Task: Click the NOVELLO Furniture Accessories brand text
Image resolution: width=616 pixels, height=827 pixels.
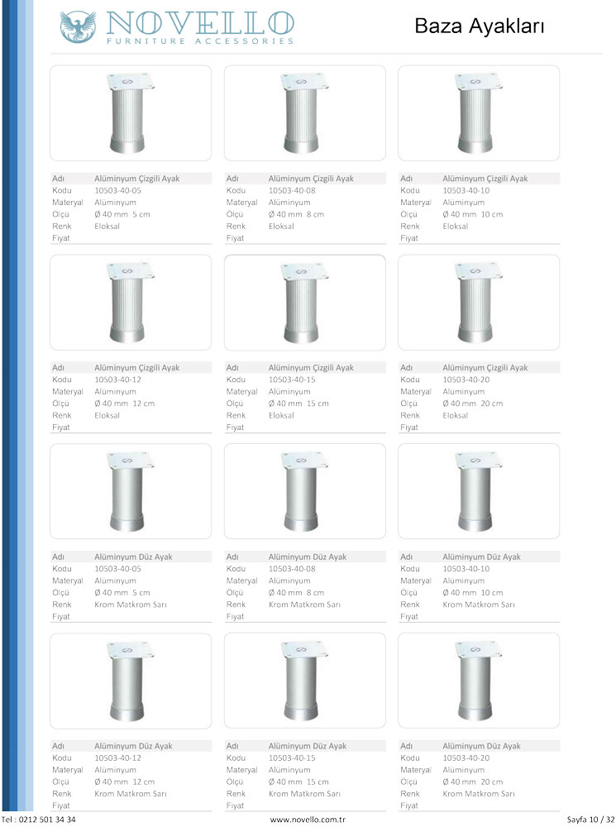Action: click(198, 26)
